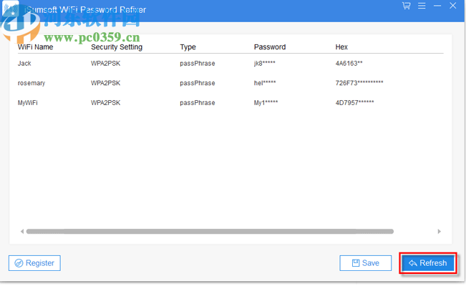Open the hamburger menu in title bar

click(422, 6)
